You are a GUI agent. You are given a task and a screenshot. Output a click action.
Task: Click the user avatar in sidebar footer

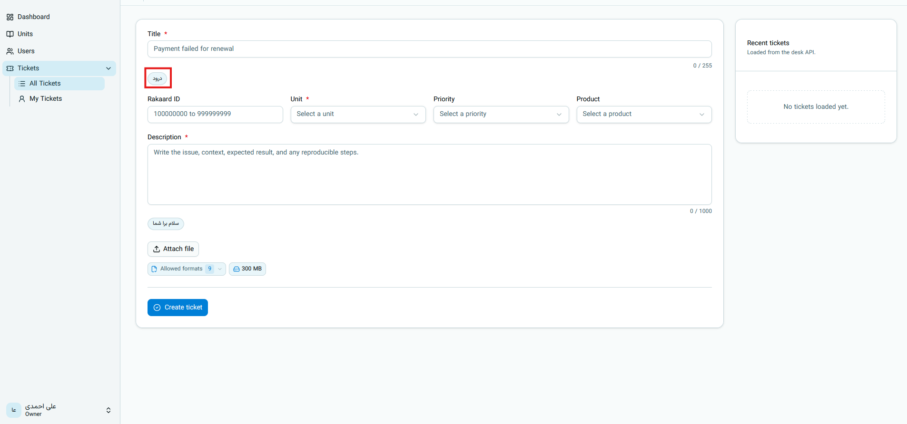click(x=13, y=410)
